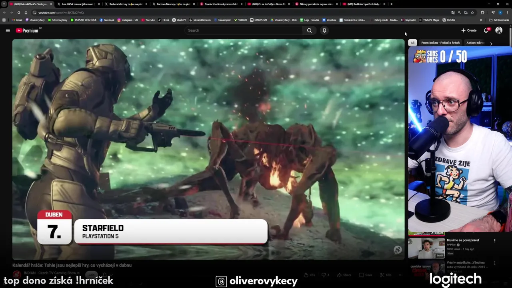Open the TikTok bookmark
Image resolution: width=512 pixels, height=288 pixels.
coord(164,20)
